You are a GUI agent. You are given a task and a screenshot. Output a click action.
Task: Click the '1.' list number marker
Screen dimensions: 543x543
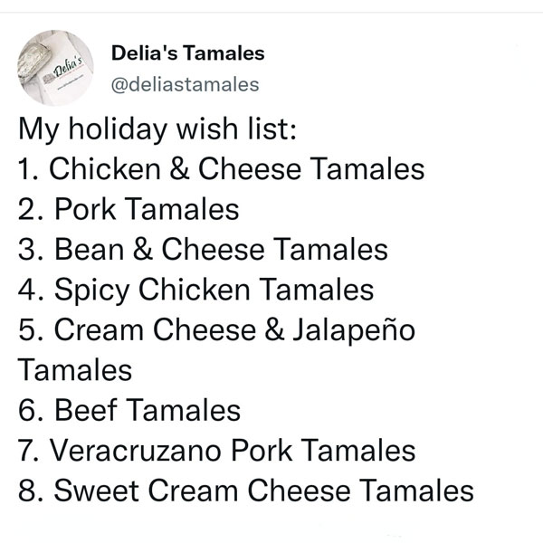pos(29,169)
